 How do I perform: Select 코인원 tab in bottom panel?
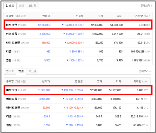point(32,71)
